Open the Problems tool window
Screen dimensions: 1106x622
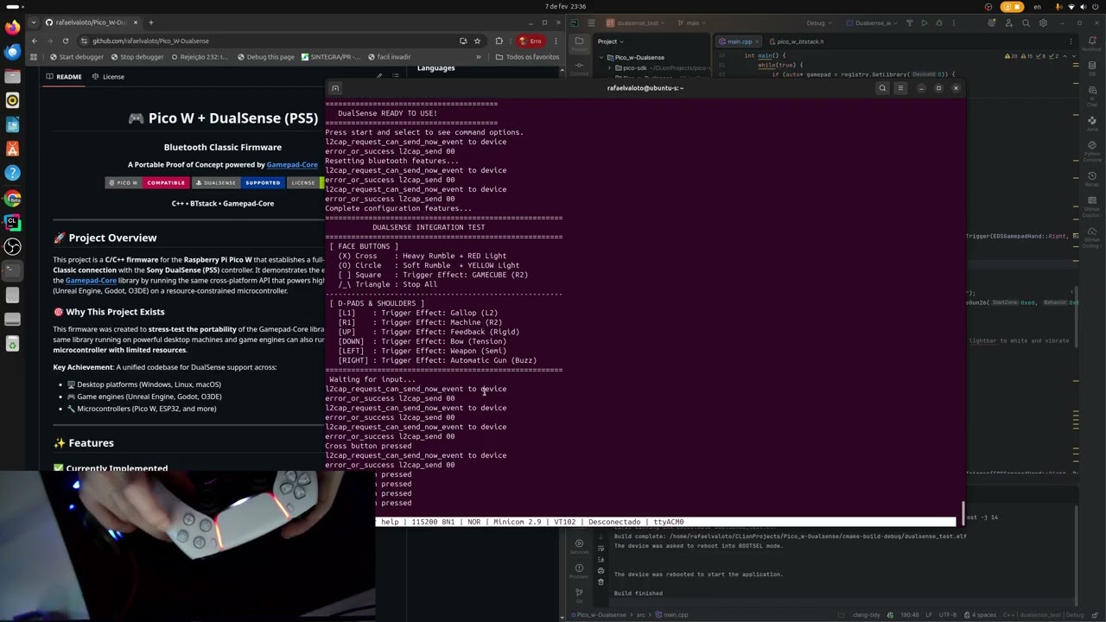[579, 573]
